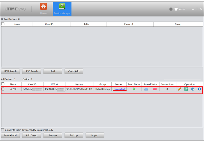Screen dimensions: 204x142
Task: Click the ipTIME VMS logo
Action: [15, 9]
